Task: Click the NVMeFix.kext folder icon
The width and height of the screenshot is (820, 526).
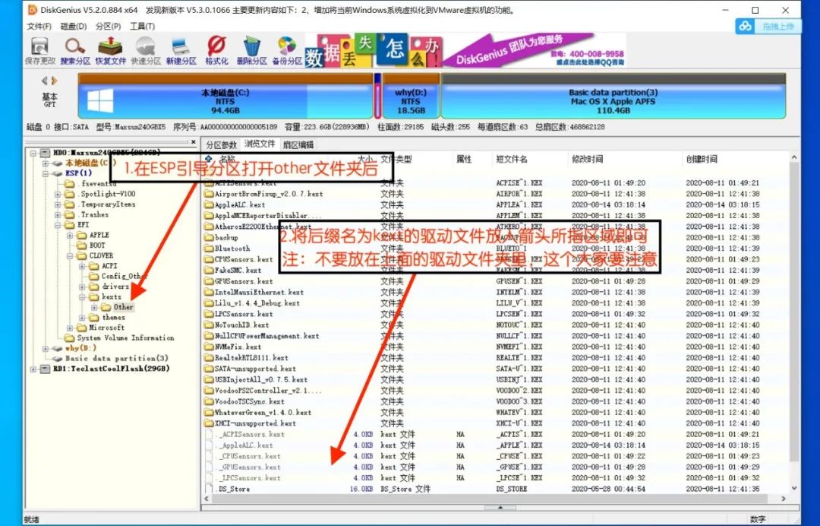Action: pyautogui.click(x=209, y=347)
